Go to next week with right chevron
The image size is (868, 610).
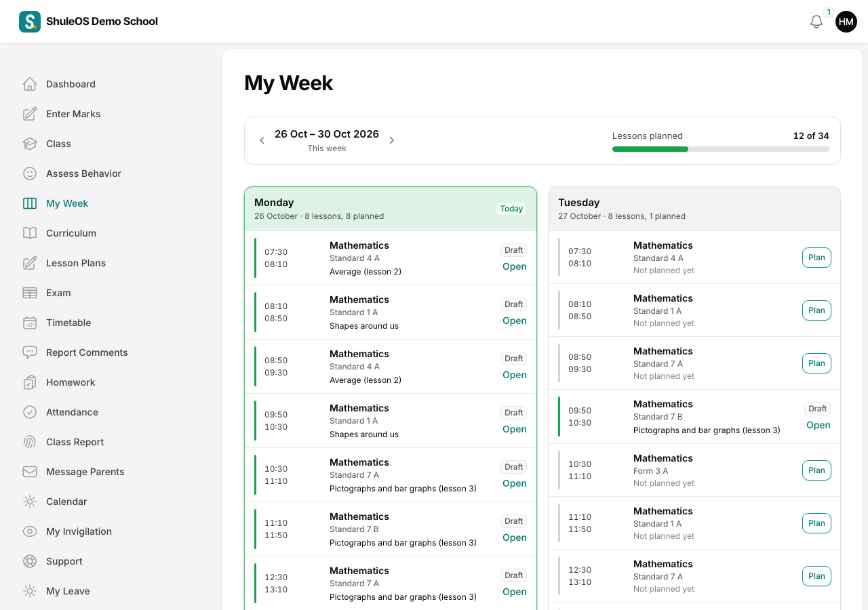391,140
